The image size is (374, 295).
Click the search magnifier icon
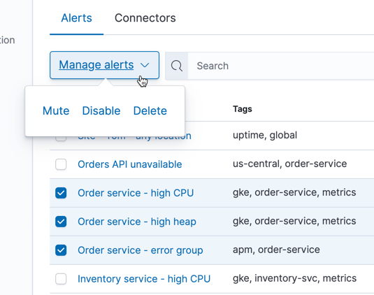(x=177, y=66)
